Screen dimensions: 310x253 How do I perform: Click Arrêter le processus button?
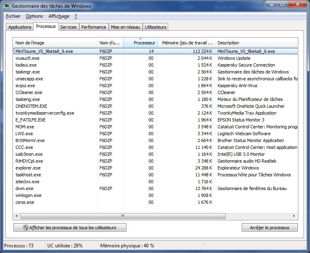click(270, 228)
